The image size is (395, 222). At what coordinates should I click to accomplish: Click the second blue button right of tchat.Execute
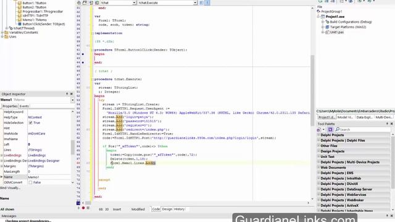[x=207, y=2]
